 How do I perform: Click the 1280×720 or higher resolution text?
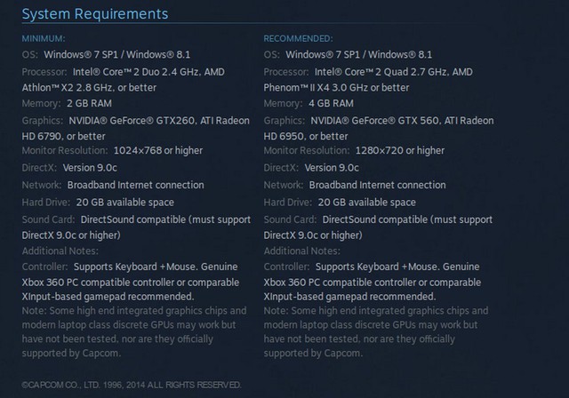pos(400,151)
